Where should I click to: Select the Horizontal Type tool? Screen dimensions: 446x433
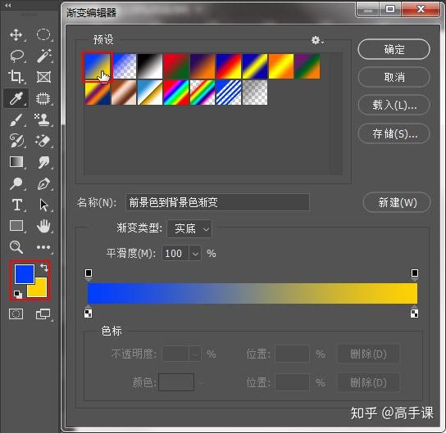[16, 205]
